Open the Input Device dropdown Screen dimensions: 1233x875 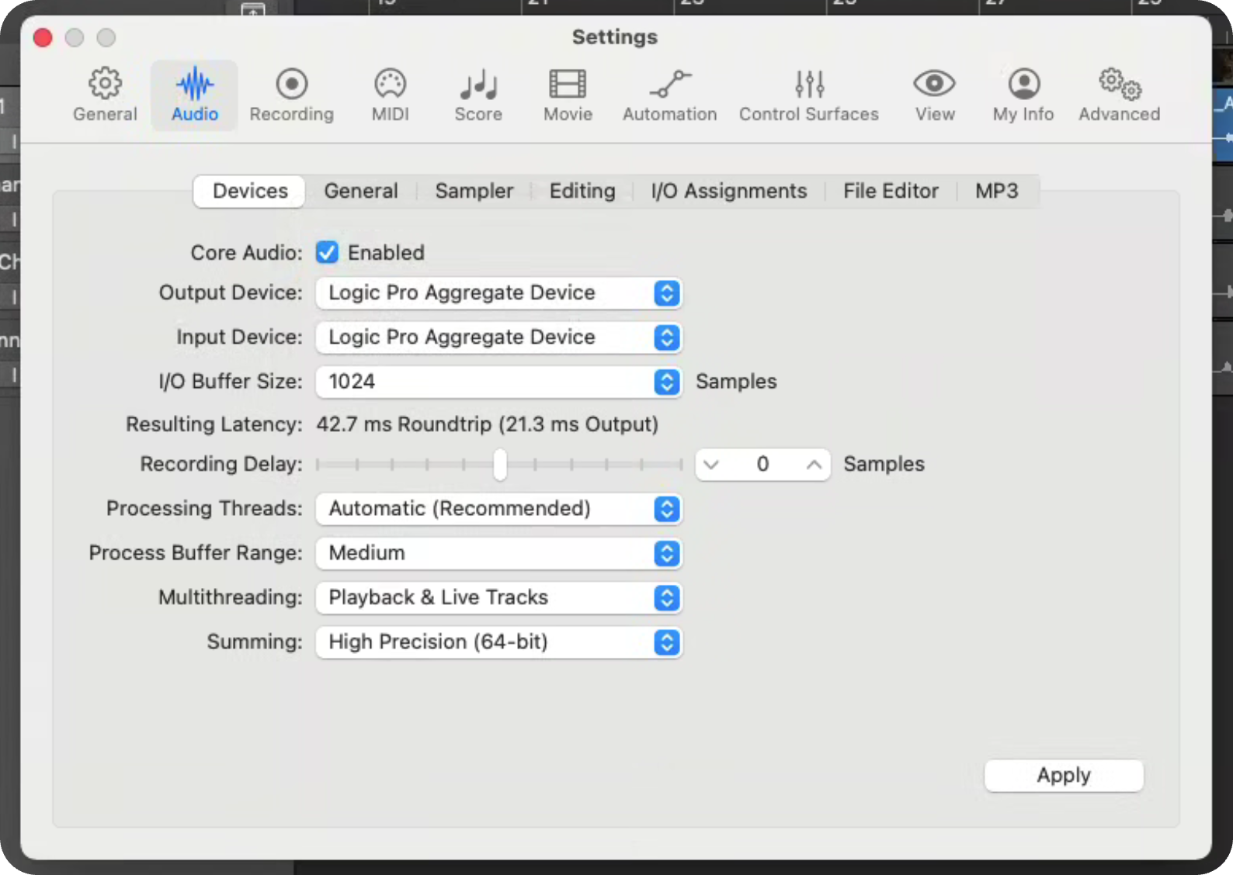pos(498,337)
